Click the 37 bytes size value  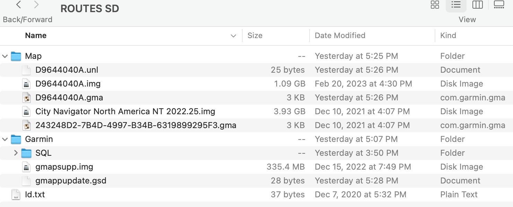[288, 195]
